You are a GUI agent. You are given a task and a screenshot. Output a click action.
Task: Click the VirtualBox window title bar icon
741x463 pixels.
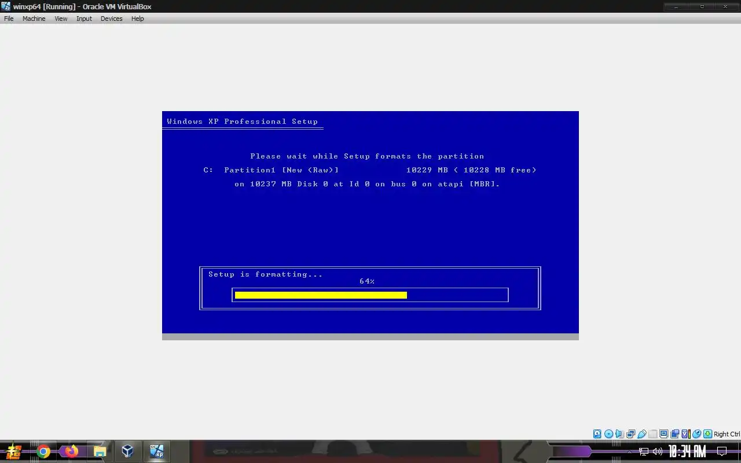(x=6, y=6)
